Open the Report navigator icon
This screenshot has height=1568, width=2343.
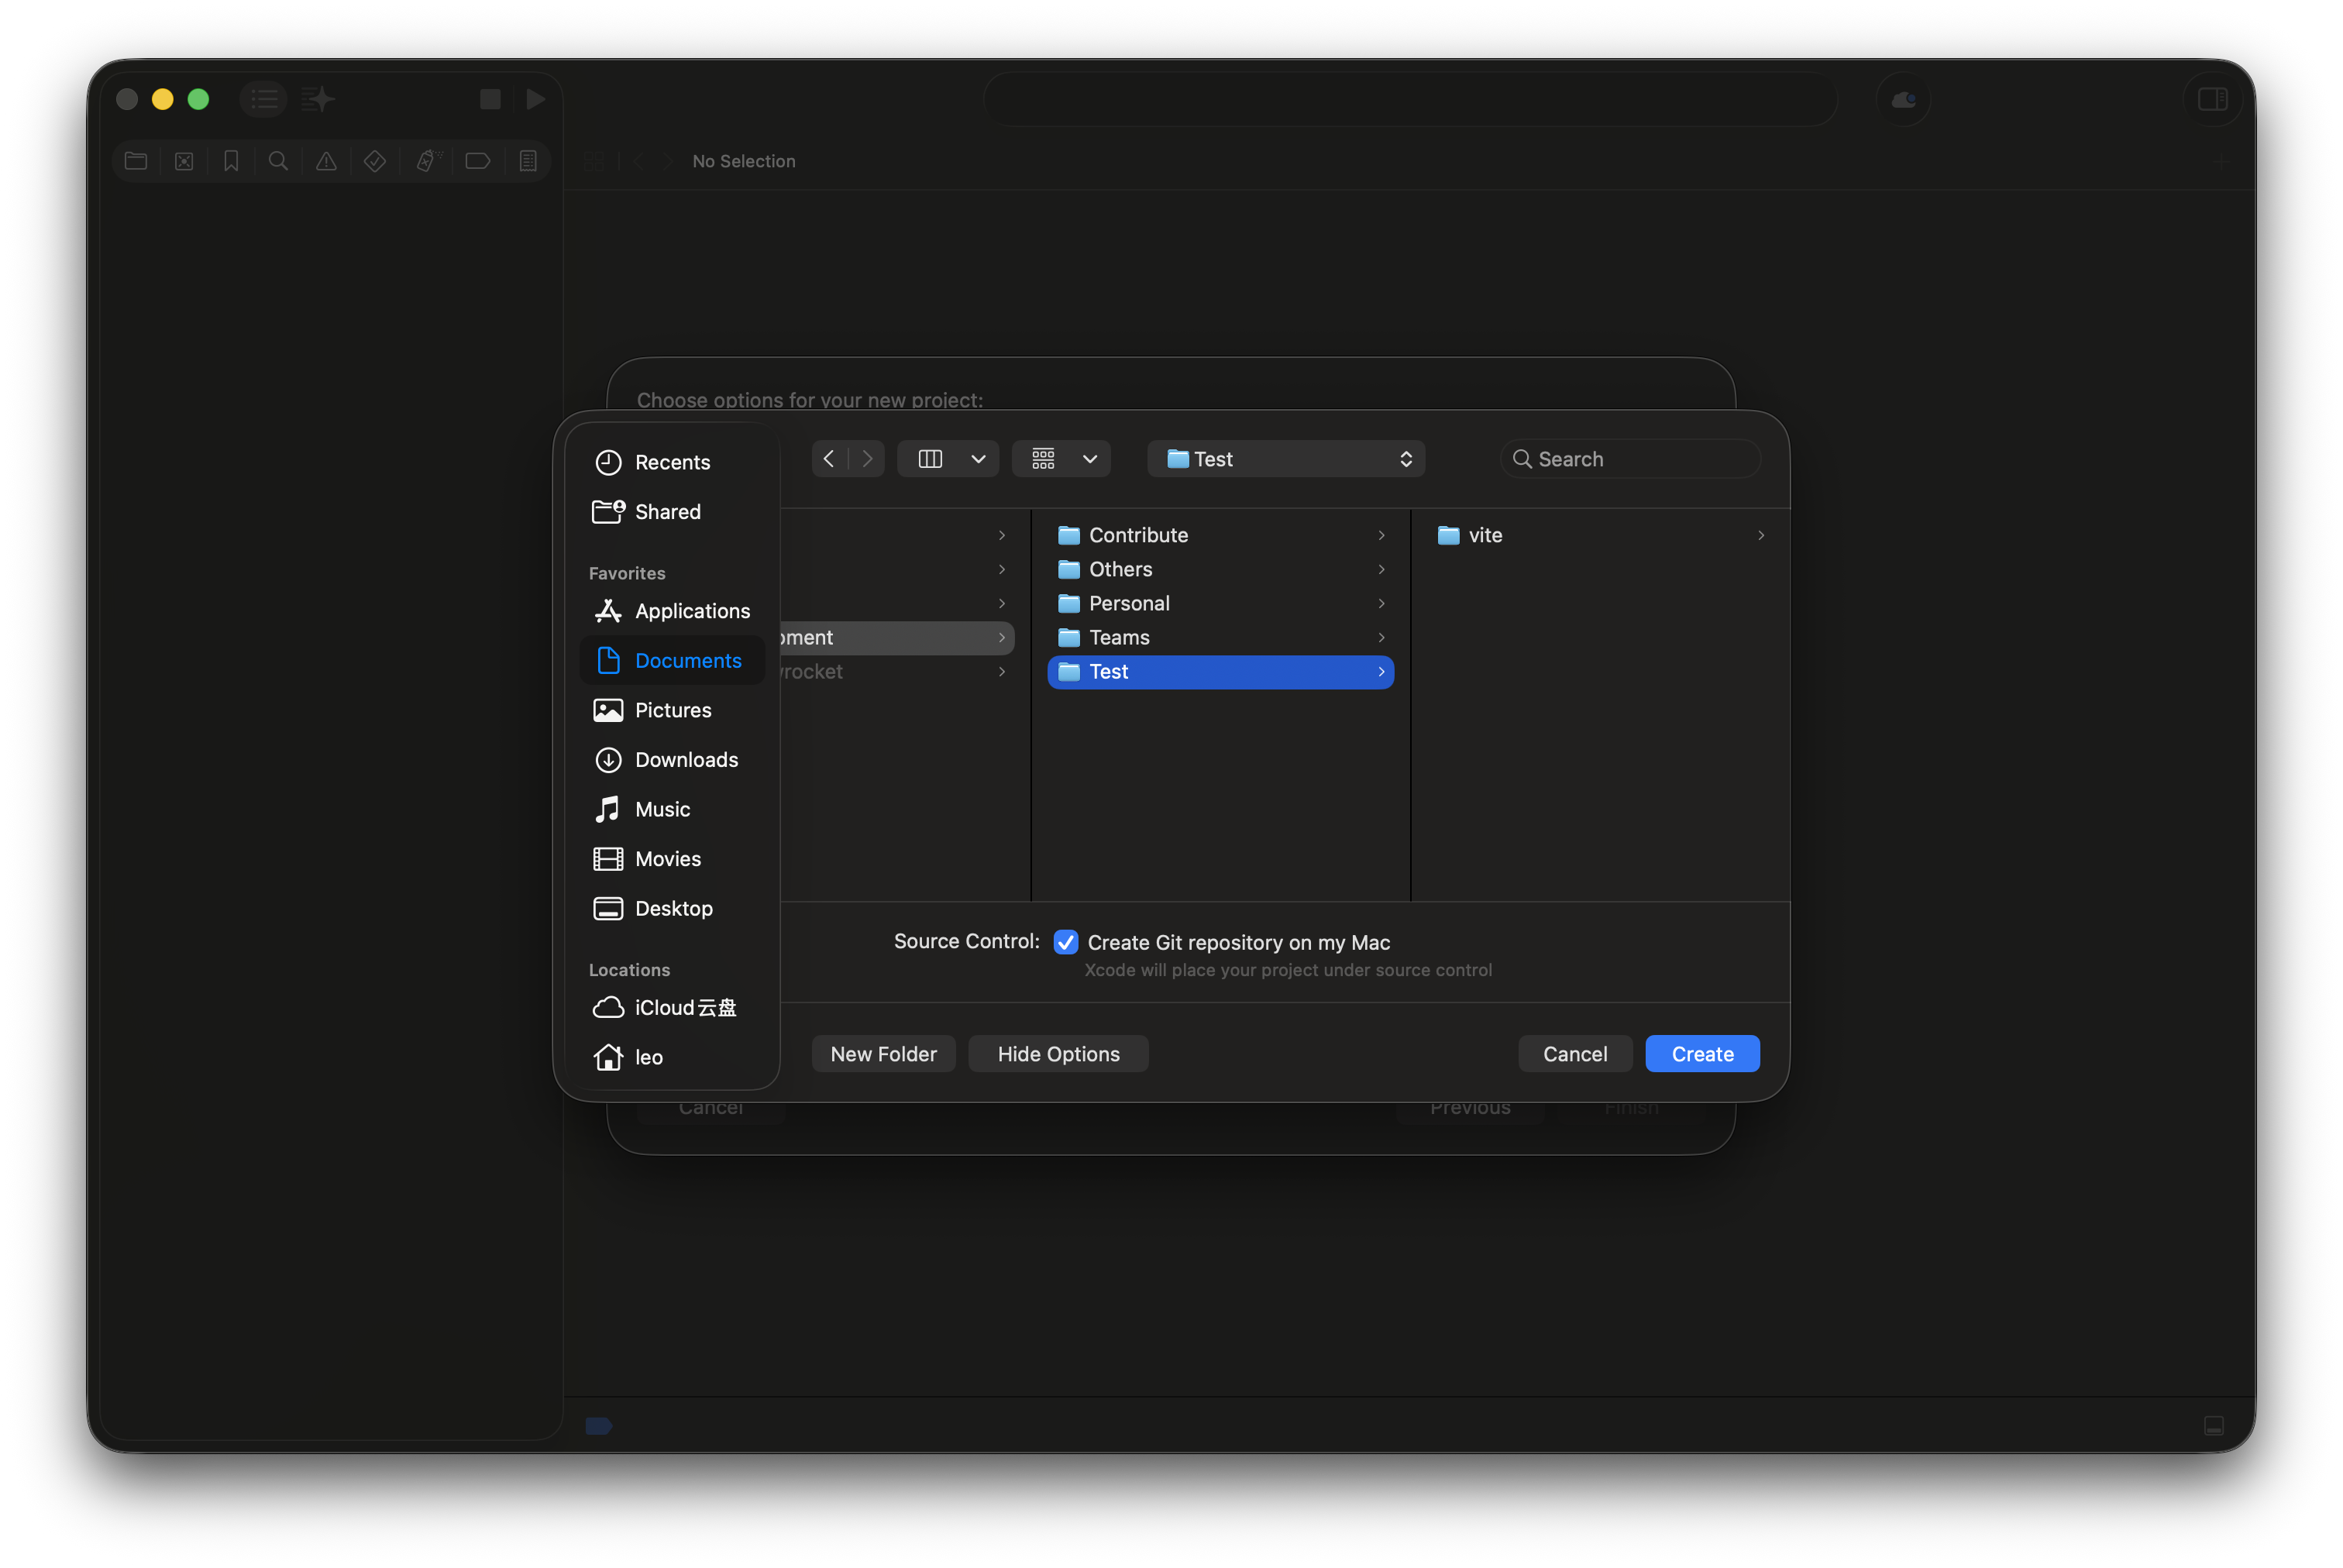[x=528, y=161]
